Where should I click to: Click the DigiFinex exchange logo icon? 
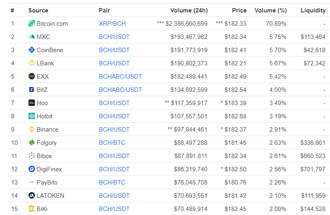pos(32,169)
